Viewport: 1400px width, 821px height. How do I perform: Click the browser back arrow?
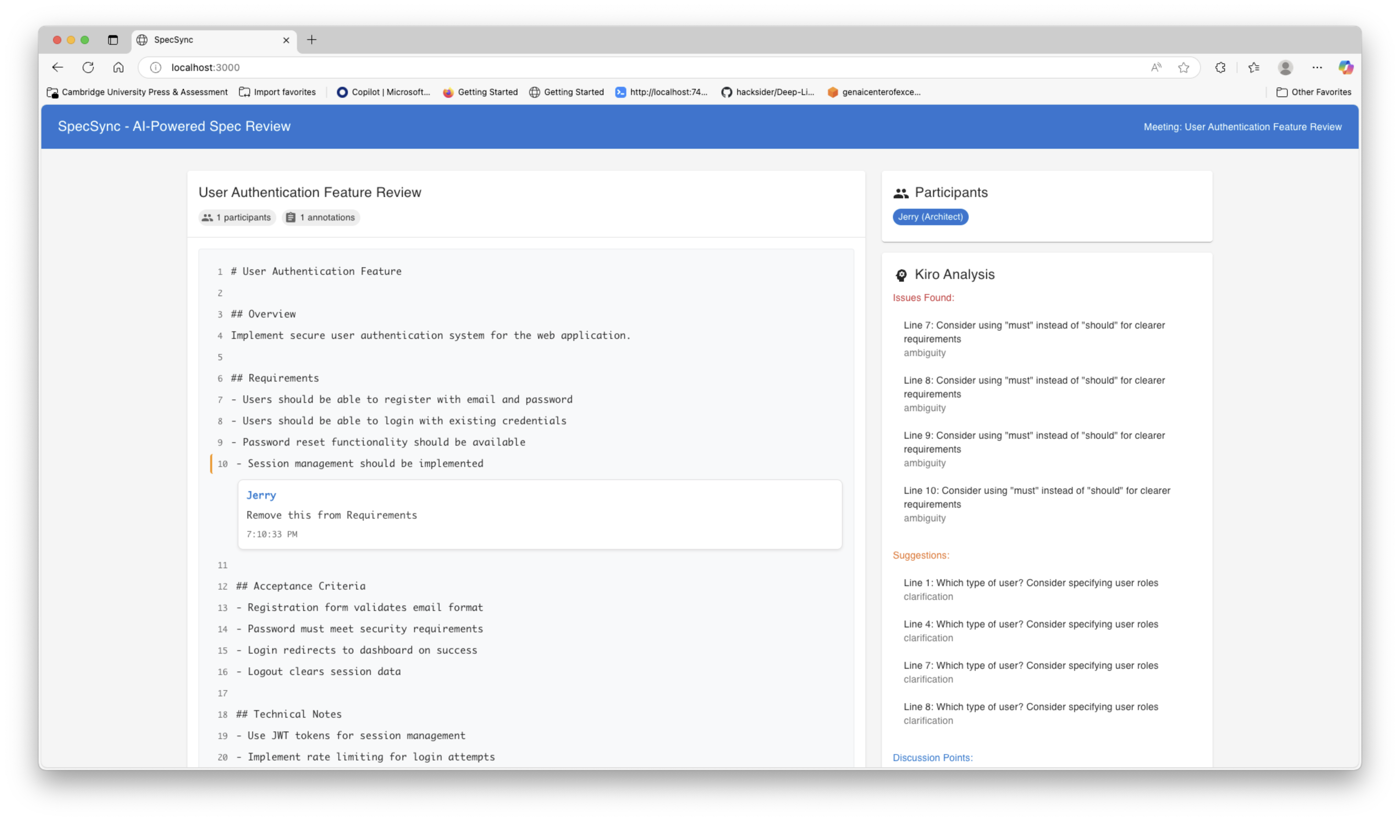pos(58,67)
